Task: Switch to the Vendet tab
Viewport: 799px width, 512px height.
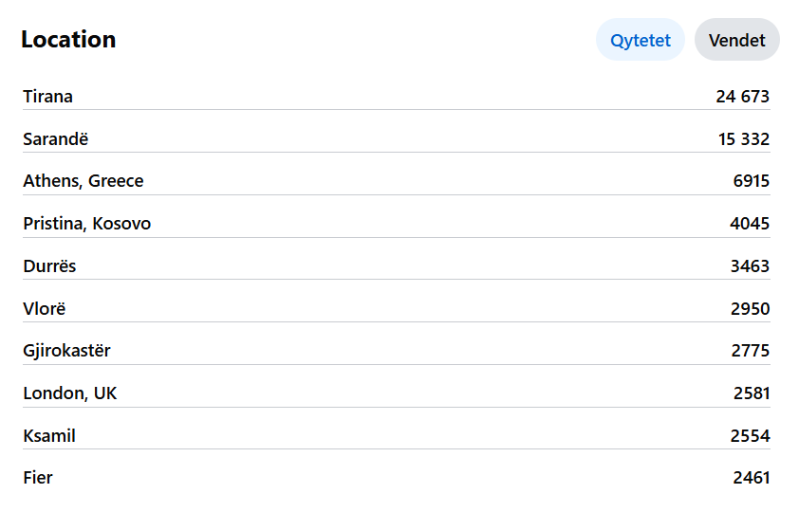Action: pos(736,40)
